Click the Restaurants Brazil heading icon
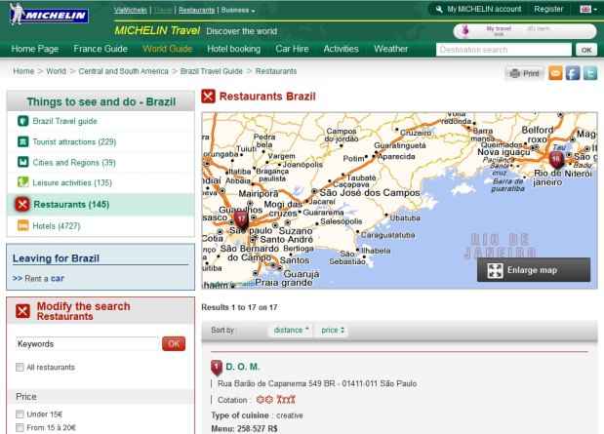604x434 pixels. (209, 97)
